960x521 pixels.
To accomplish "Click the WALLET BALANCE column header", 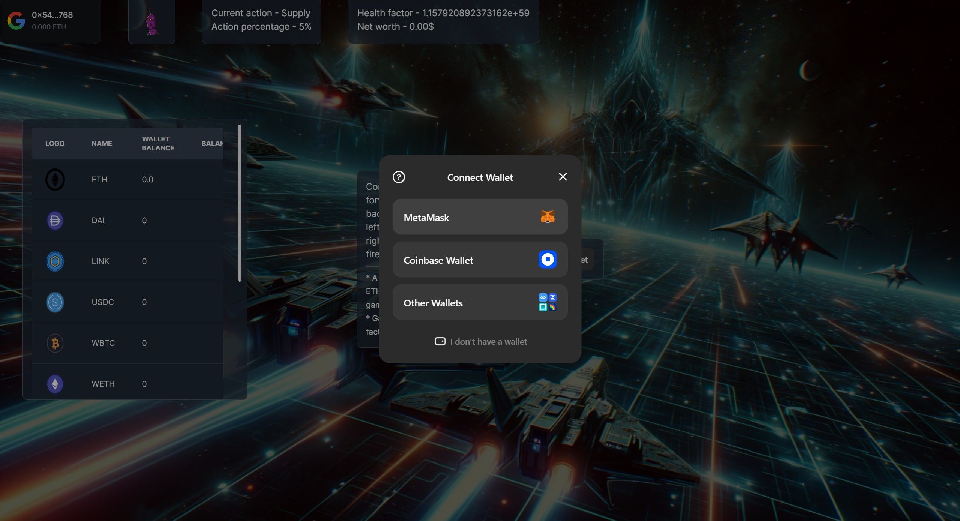I will pos(158,144).
